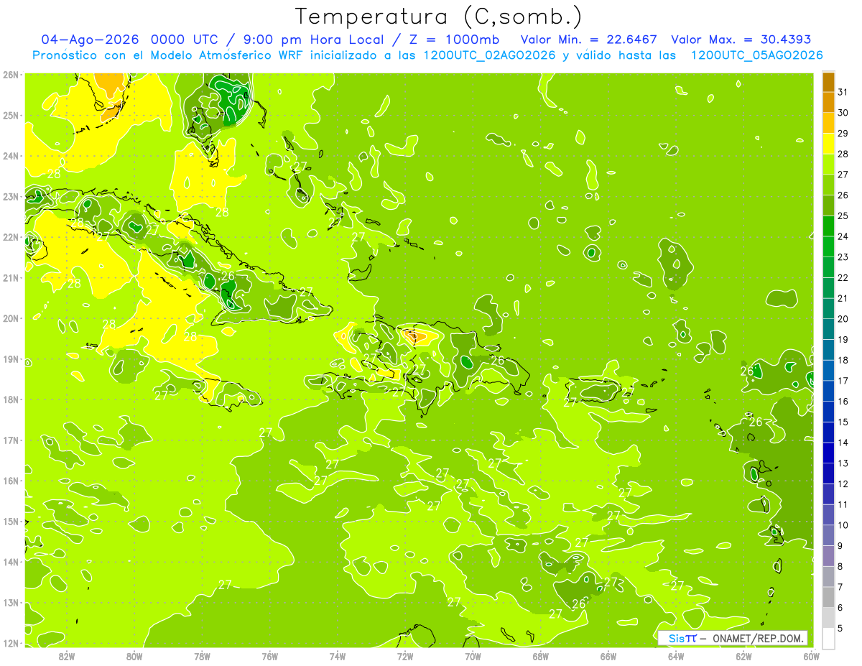Pick the colorbar swatch between 29 and 30
The width and height of the screenshot is (862, 666).
(828, 123)
